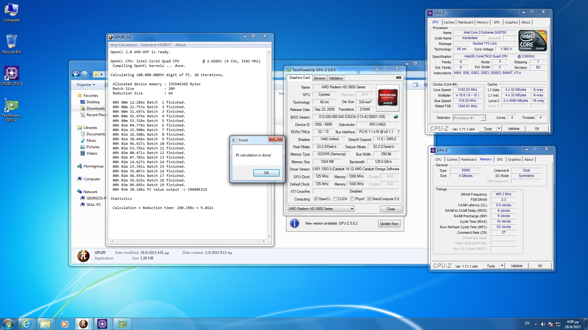Switch to CPU-Z on the taskbar
The image size is (588, 330).
click(102, 324)
